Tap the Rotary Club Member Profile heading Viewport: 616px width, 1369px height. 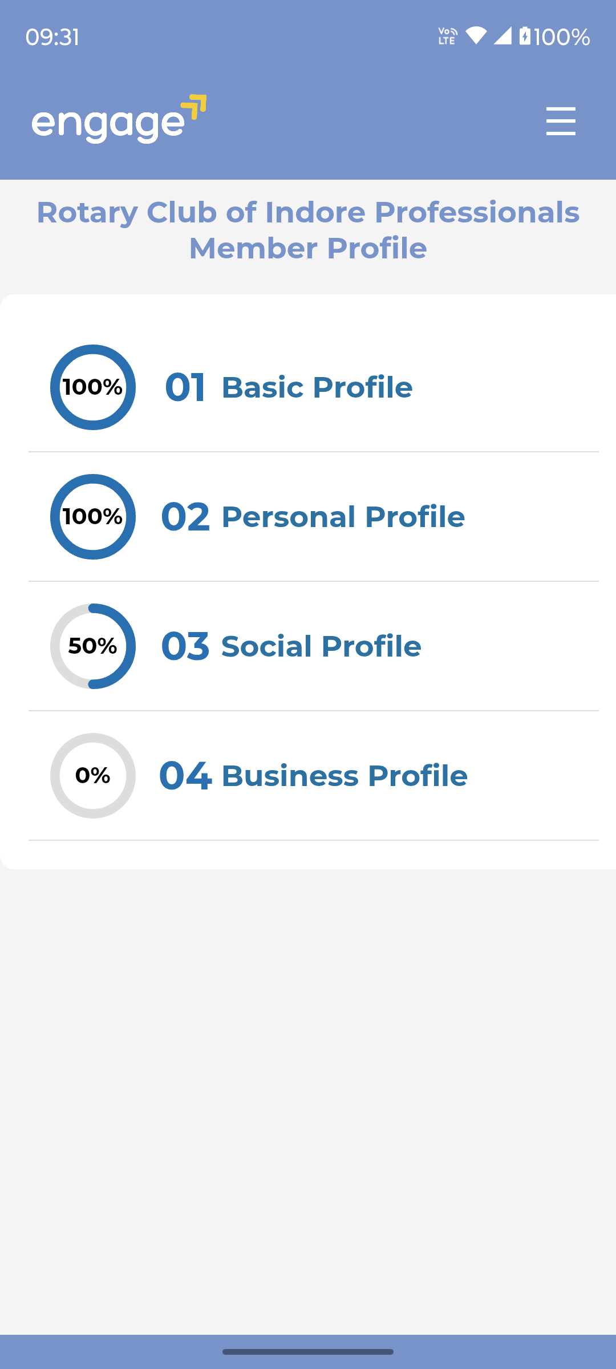tap(308, 230)
